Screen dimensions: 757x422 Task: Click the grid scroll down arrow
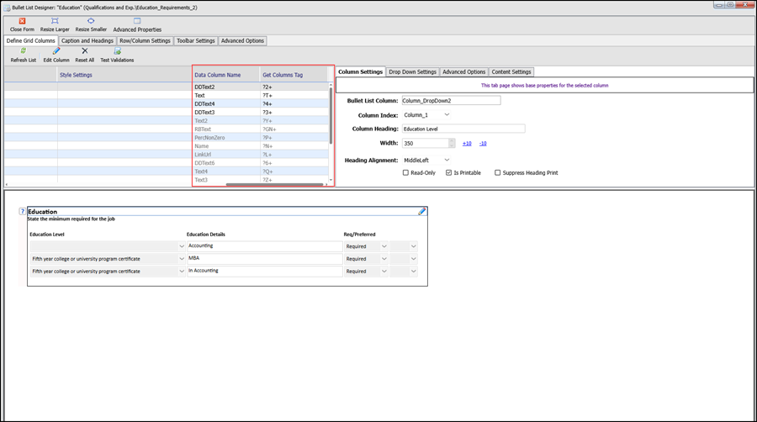coord(331,180)
